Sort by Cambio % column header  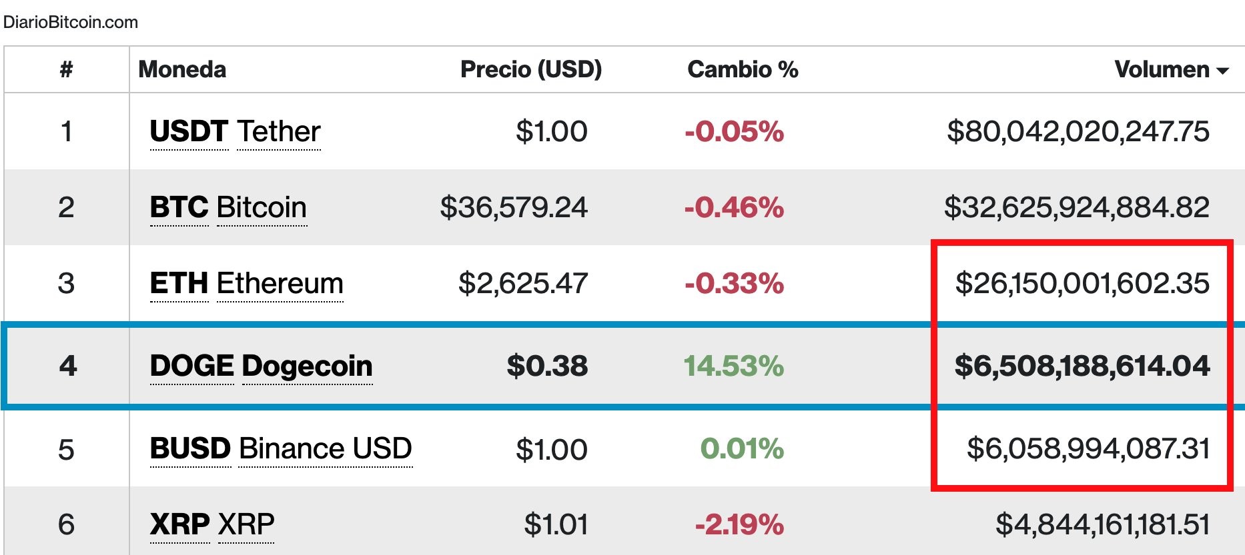click(x=743, y=69)
